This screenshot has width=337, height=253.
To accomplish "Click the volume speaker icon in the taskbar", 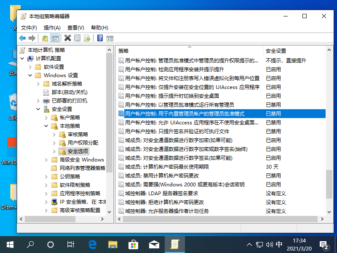I will pyautogui.click(x=270, y=244).
